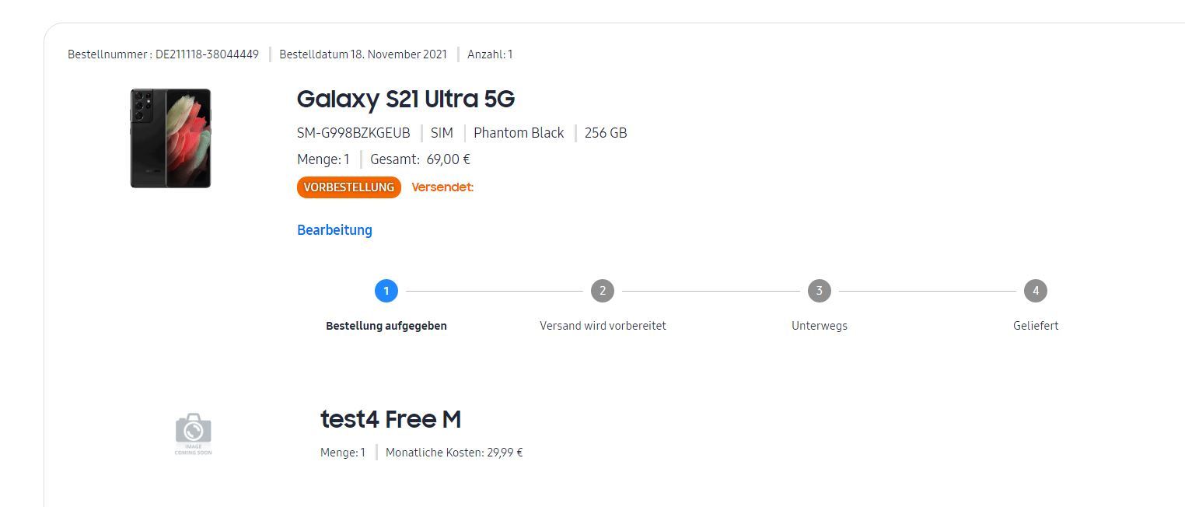Select step 1 circle in progress tracker
1185x507 pixels.
[386, 291]
